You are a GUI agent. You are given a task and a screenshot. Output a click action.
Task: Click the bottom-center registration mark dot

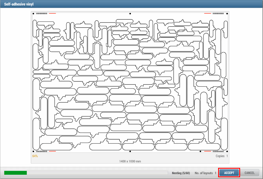(130, 151)
